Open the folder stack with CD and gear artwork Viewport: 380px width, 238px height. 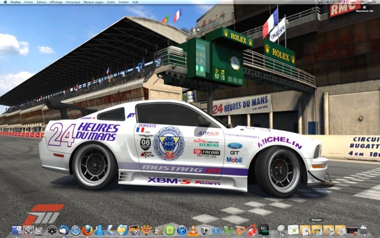pos(329,230)
